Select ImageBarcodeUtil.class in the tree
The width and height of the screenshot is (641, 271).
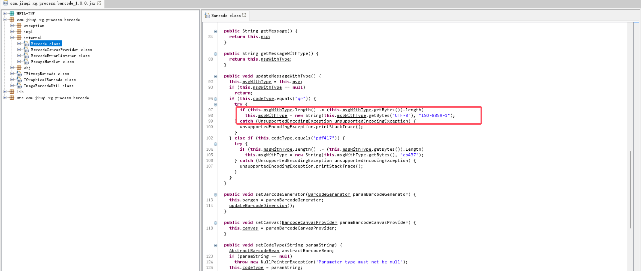pyautogui.click(x=49, y=86)
